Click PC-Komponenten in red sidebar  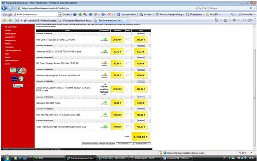[11, 27]
